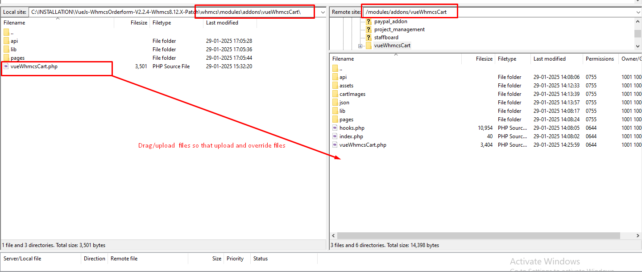Sort remote files by Permissions column
The image size is (642, 272).
600,59
